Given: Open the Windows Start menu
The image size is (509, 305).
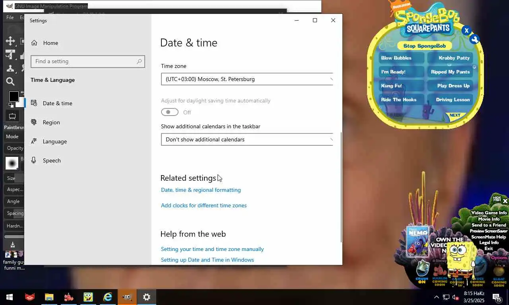Looking at the screenshot, I should click(10, 297).
